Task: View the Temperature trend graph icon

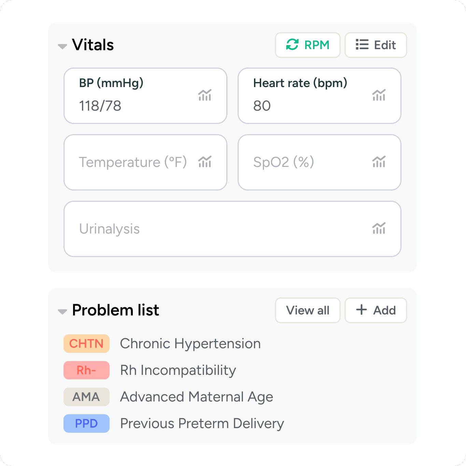Action: coord(205,162)
